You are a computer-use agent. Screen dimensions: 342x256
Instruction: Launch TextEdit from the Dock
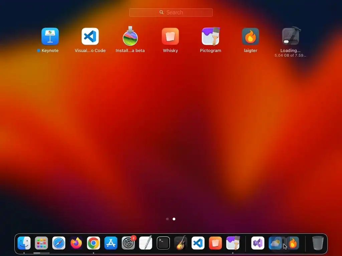[x=146, y=243]
